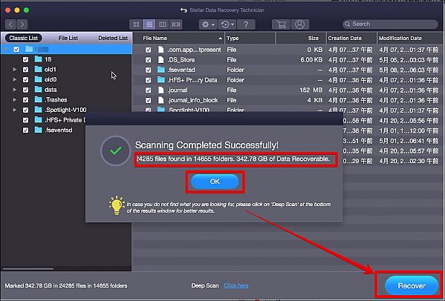445x301 pixels.
Task: Sort by File Name column header
Action: click(x=179, y=38)
